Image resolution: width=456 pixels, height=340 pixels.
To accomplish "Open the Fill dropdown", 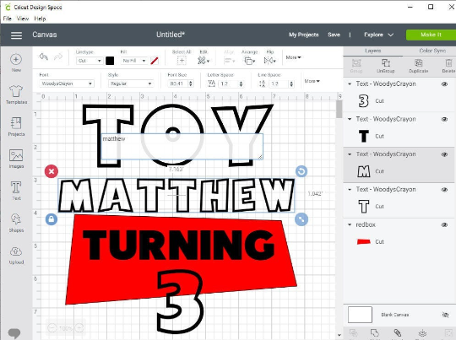I will pyautogui.click(x=133, y=61).
